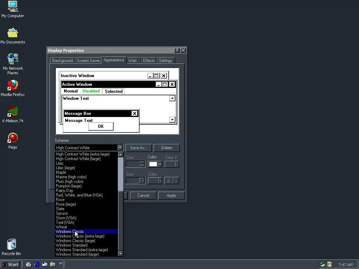Click the folder search quick launch icon
The height and width of the screenshot is (269, 359).
53,264
